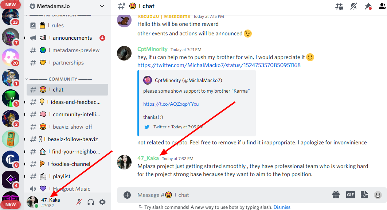Show the member list icon
387x210 pixels.
coord(382,6)
